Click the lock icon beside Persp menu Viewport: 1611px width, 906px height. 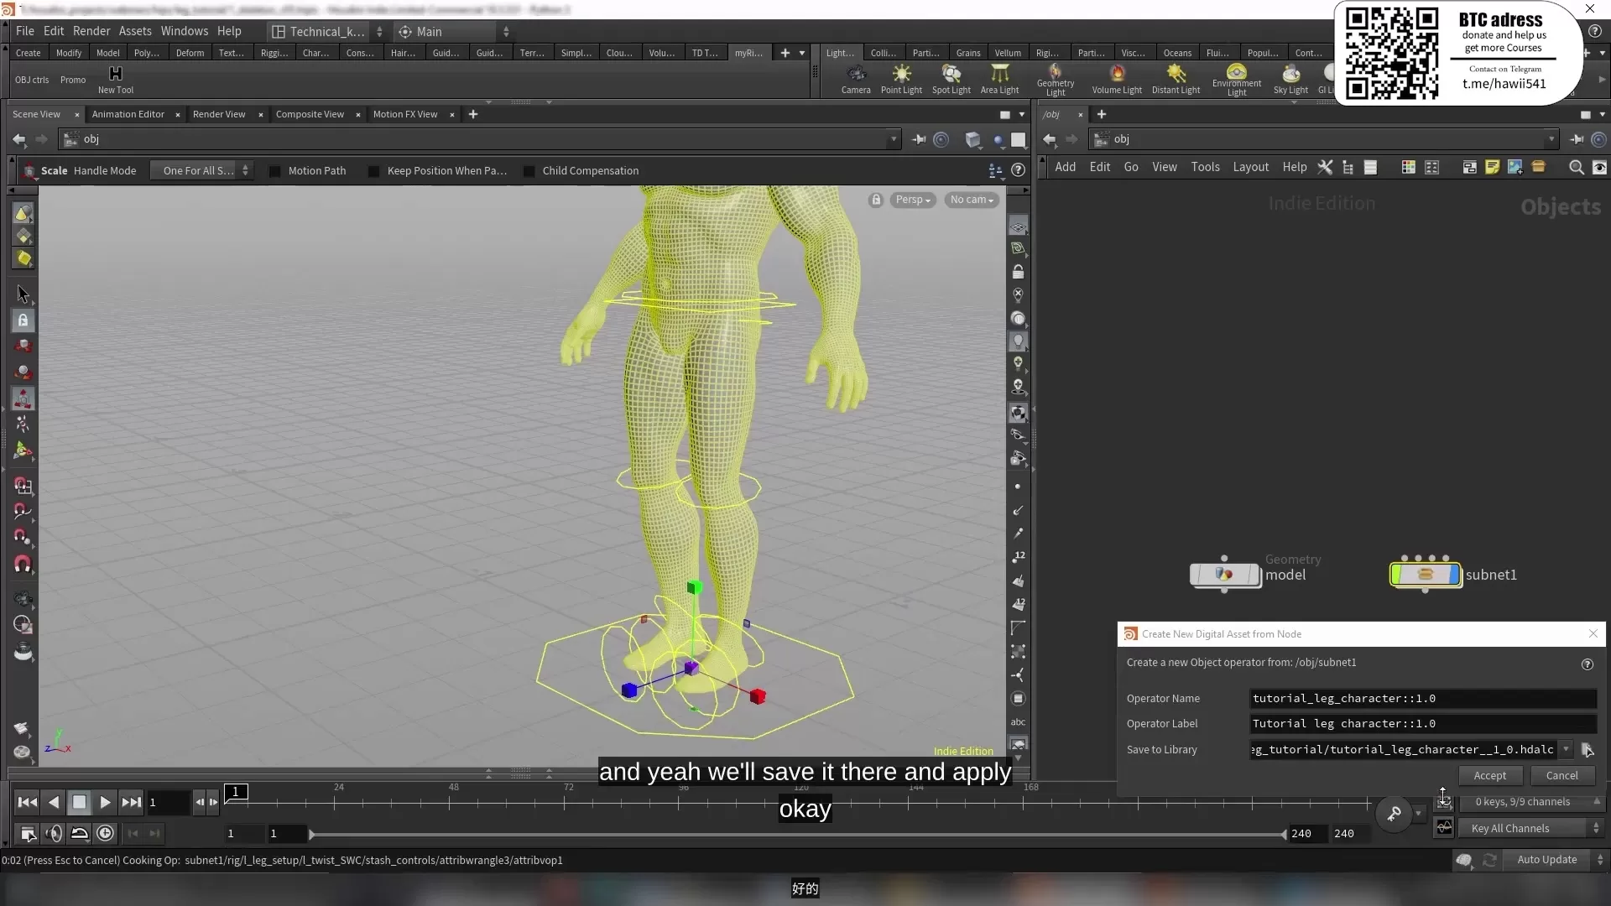pos(876,200)
